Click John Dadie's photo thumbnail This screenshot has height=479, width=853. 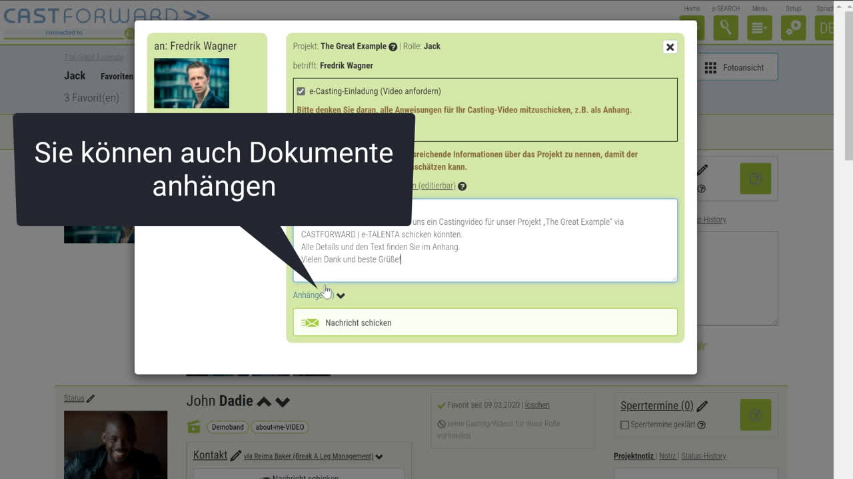point(115,444)
